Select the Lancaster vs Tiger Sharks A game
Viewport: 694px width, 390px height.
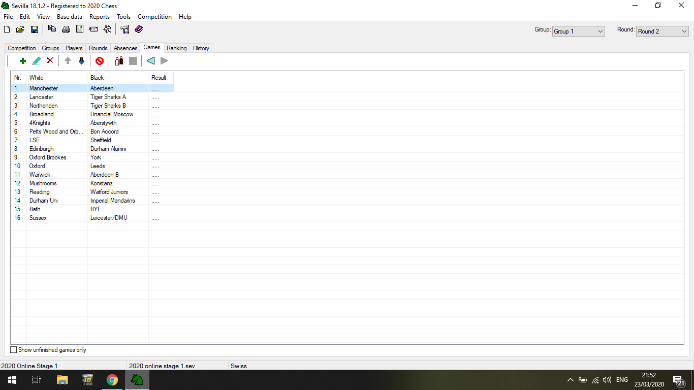92,97
